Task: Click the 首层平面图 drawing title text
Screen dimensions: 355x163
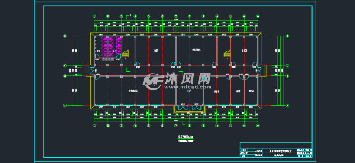Action: [183, 137]
